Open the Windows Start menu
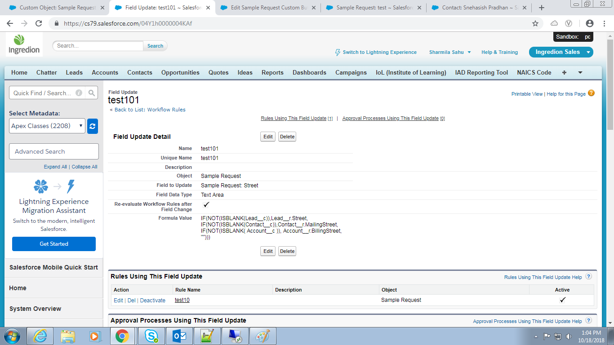The height and width of the screenshot is (345, 614). click(x=12, y=336)
